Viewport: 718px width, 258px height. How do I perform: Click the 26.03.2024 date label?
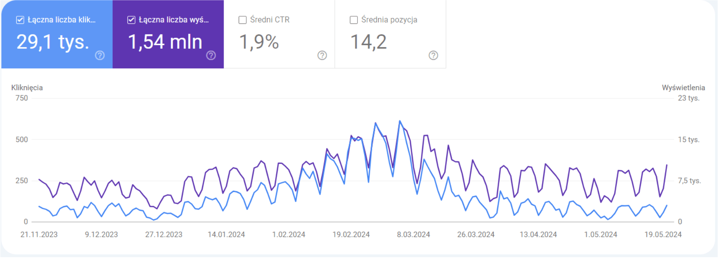(x=476, y=235)
